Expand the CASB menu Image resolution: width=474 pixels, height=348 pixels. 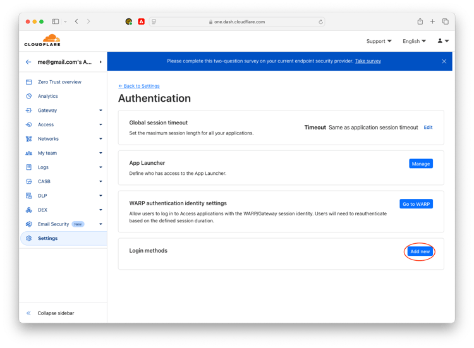(x=100, y=181)
